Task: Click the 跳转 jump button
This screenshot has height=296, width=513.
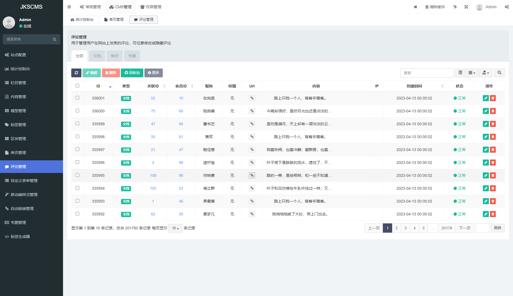Action: pos(497,228)
